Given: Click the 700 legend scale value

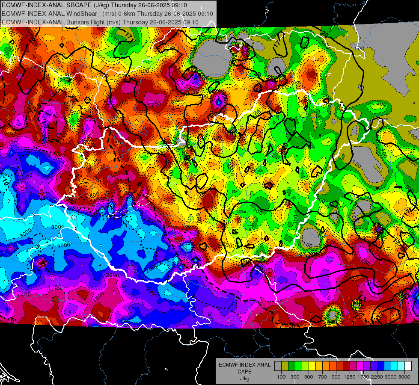Looking at the screenshot, I should click(323, 377).
